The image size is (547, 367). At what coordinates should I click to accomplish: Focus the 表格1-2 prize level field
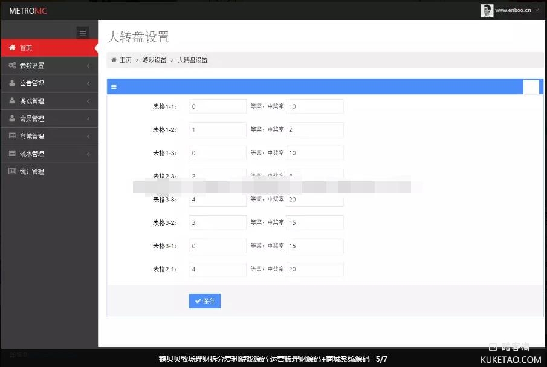tap(218, 130)
